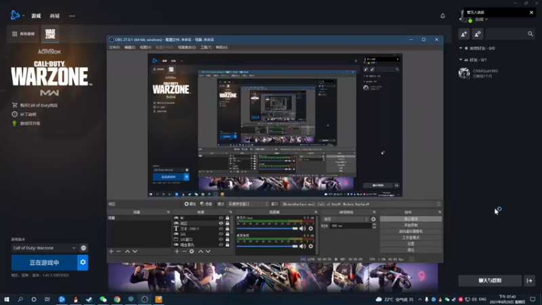Open source properties gear (属性) in OBS
Image resolution: width=542 pixels, height=305 pixels.
[x=190, y=204]
